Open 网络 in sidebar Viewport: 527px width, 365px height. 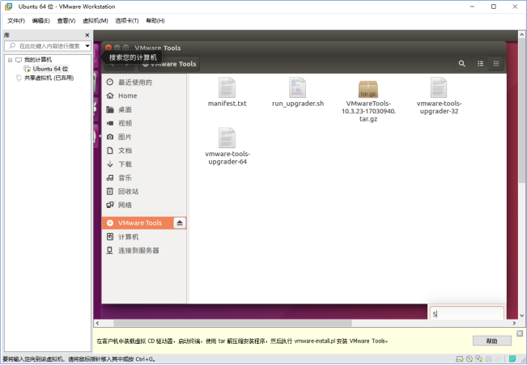[x=144, y=205]
